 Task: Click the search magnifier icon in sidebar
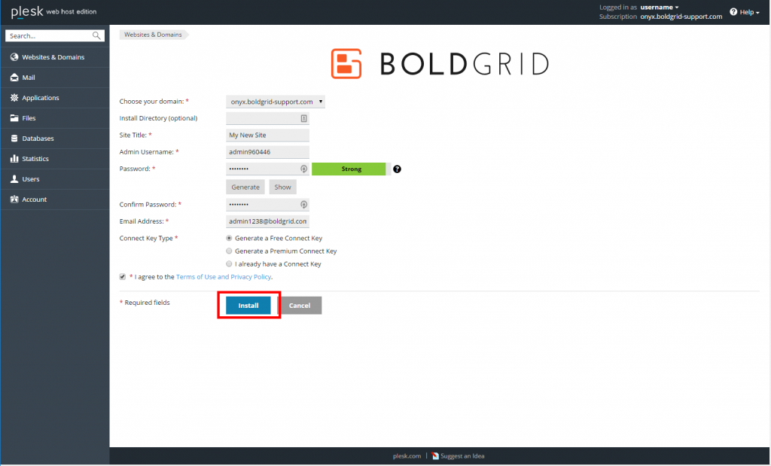(96, 35)
